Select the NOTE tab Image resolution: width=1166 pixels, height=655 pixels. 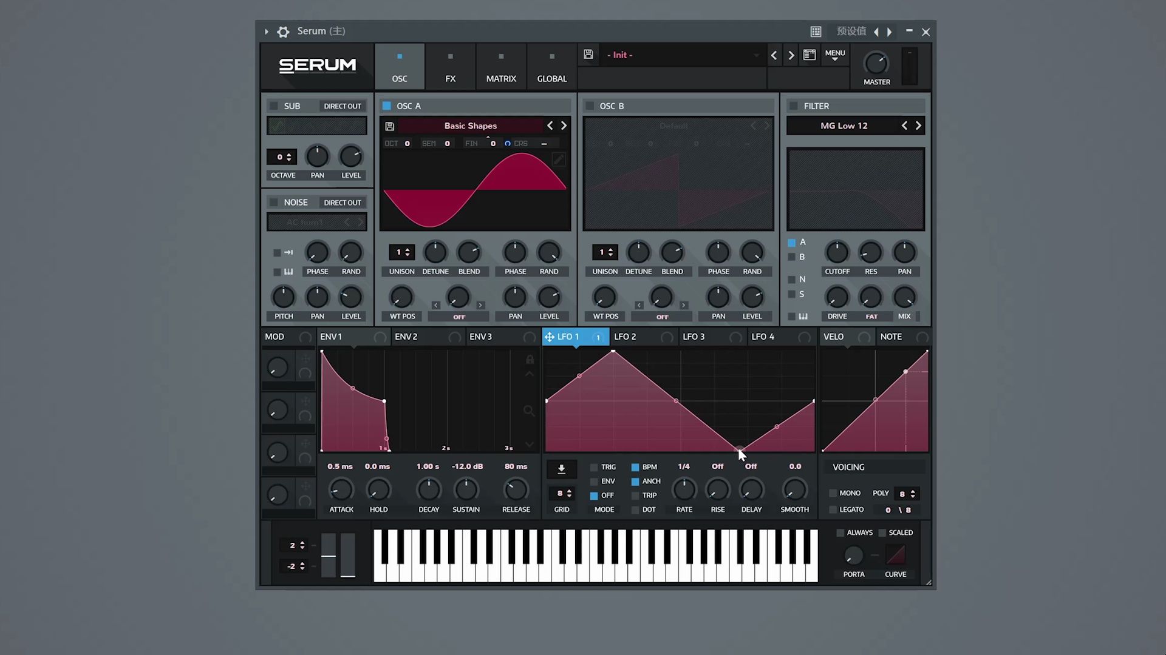point(903,337)
